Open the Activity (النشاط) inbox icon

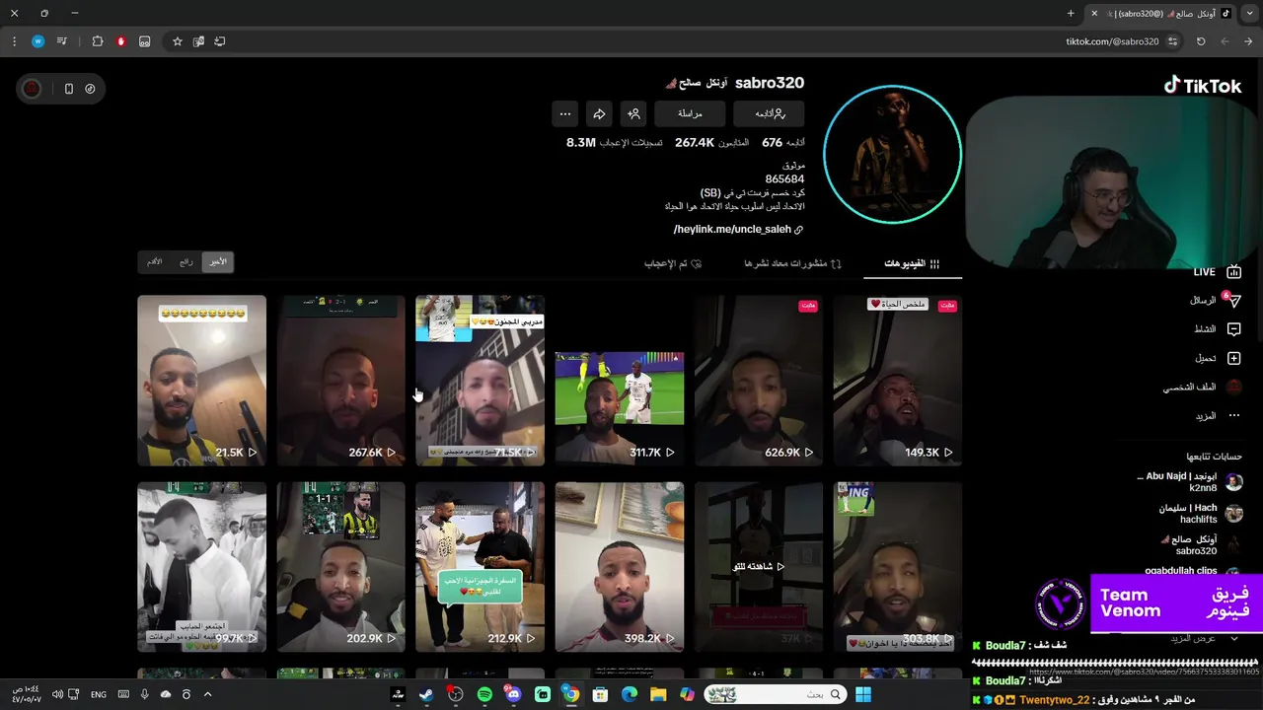click(x=1233, y=329)
